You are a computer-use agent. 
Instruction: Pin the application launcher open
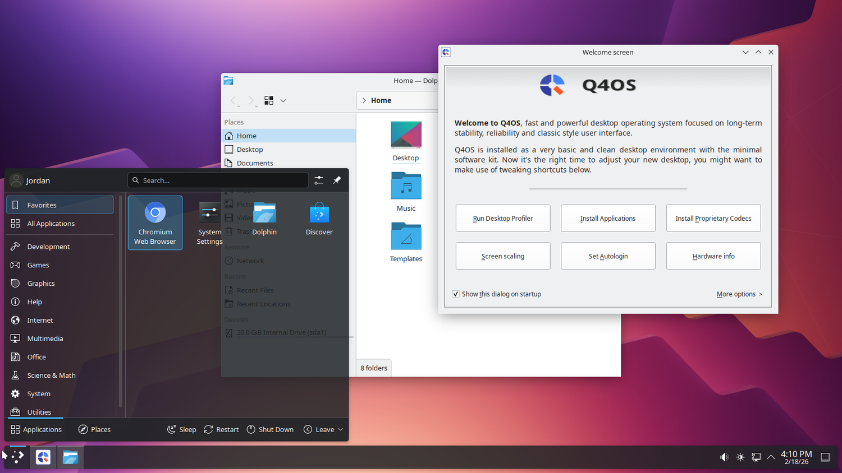337,180
